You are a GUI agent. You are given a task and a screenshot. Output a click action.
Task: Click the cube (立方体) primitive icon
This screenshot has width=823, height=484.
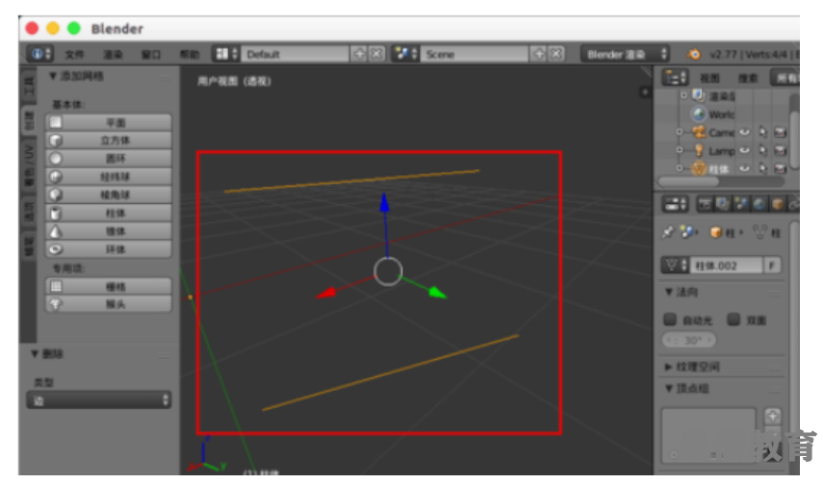coord(56,140)
